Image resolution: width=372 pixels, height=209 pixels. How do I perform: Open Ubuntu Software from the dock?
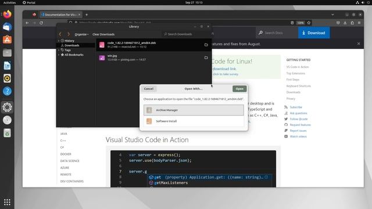point(7,40)
